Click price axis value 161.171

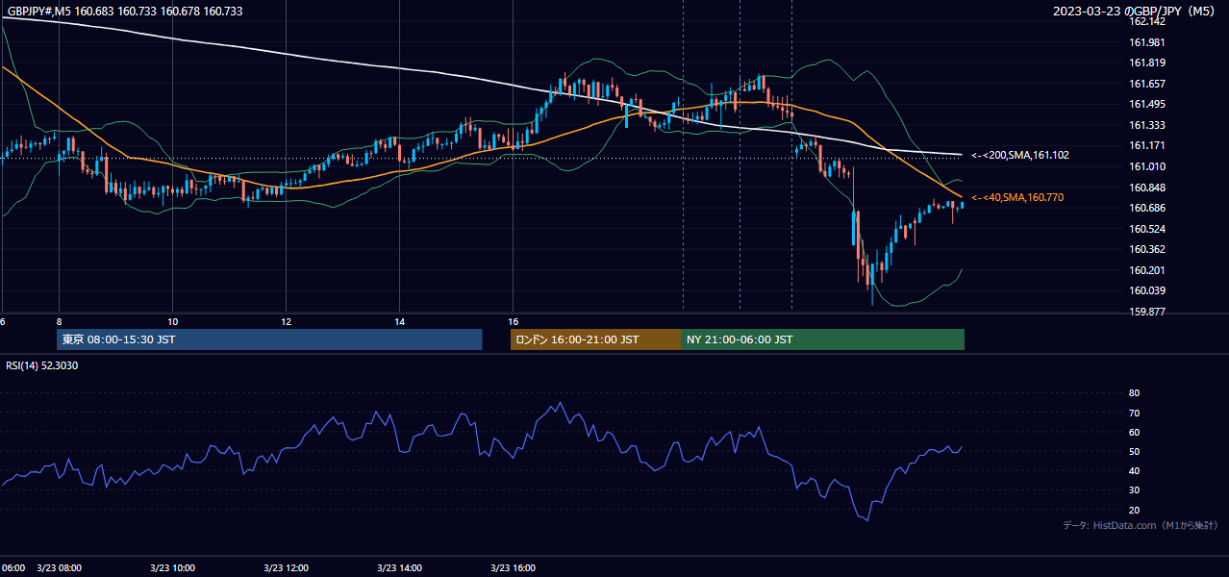[1147, 145]
